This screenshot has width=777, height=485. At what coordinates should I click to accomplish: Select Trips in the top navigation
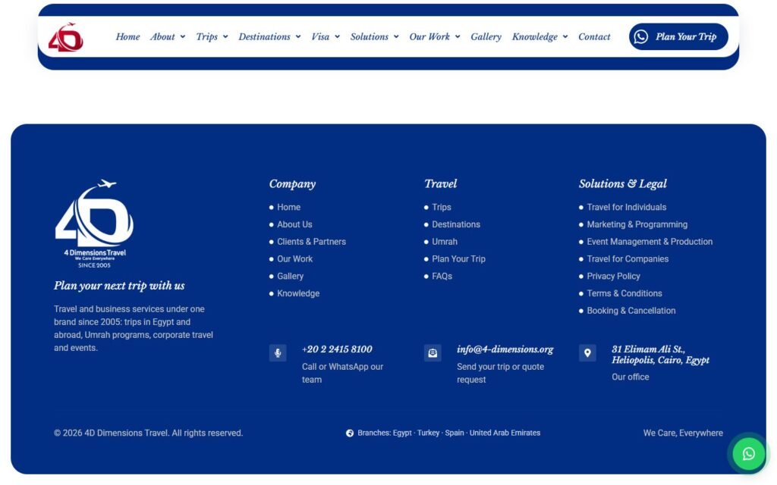click(x=206, y=36)
